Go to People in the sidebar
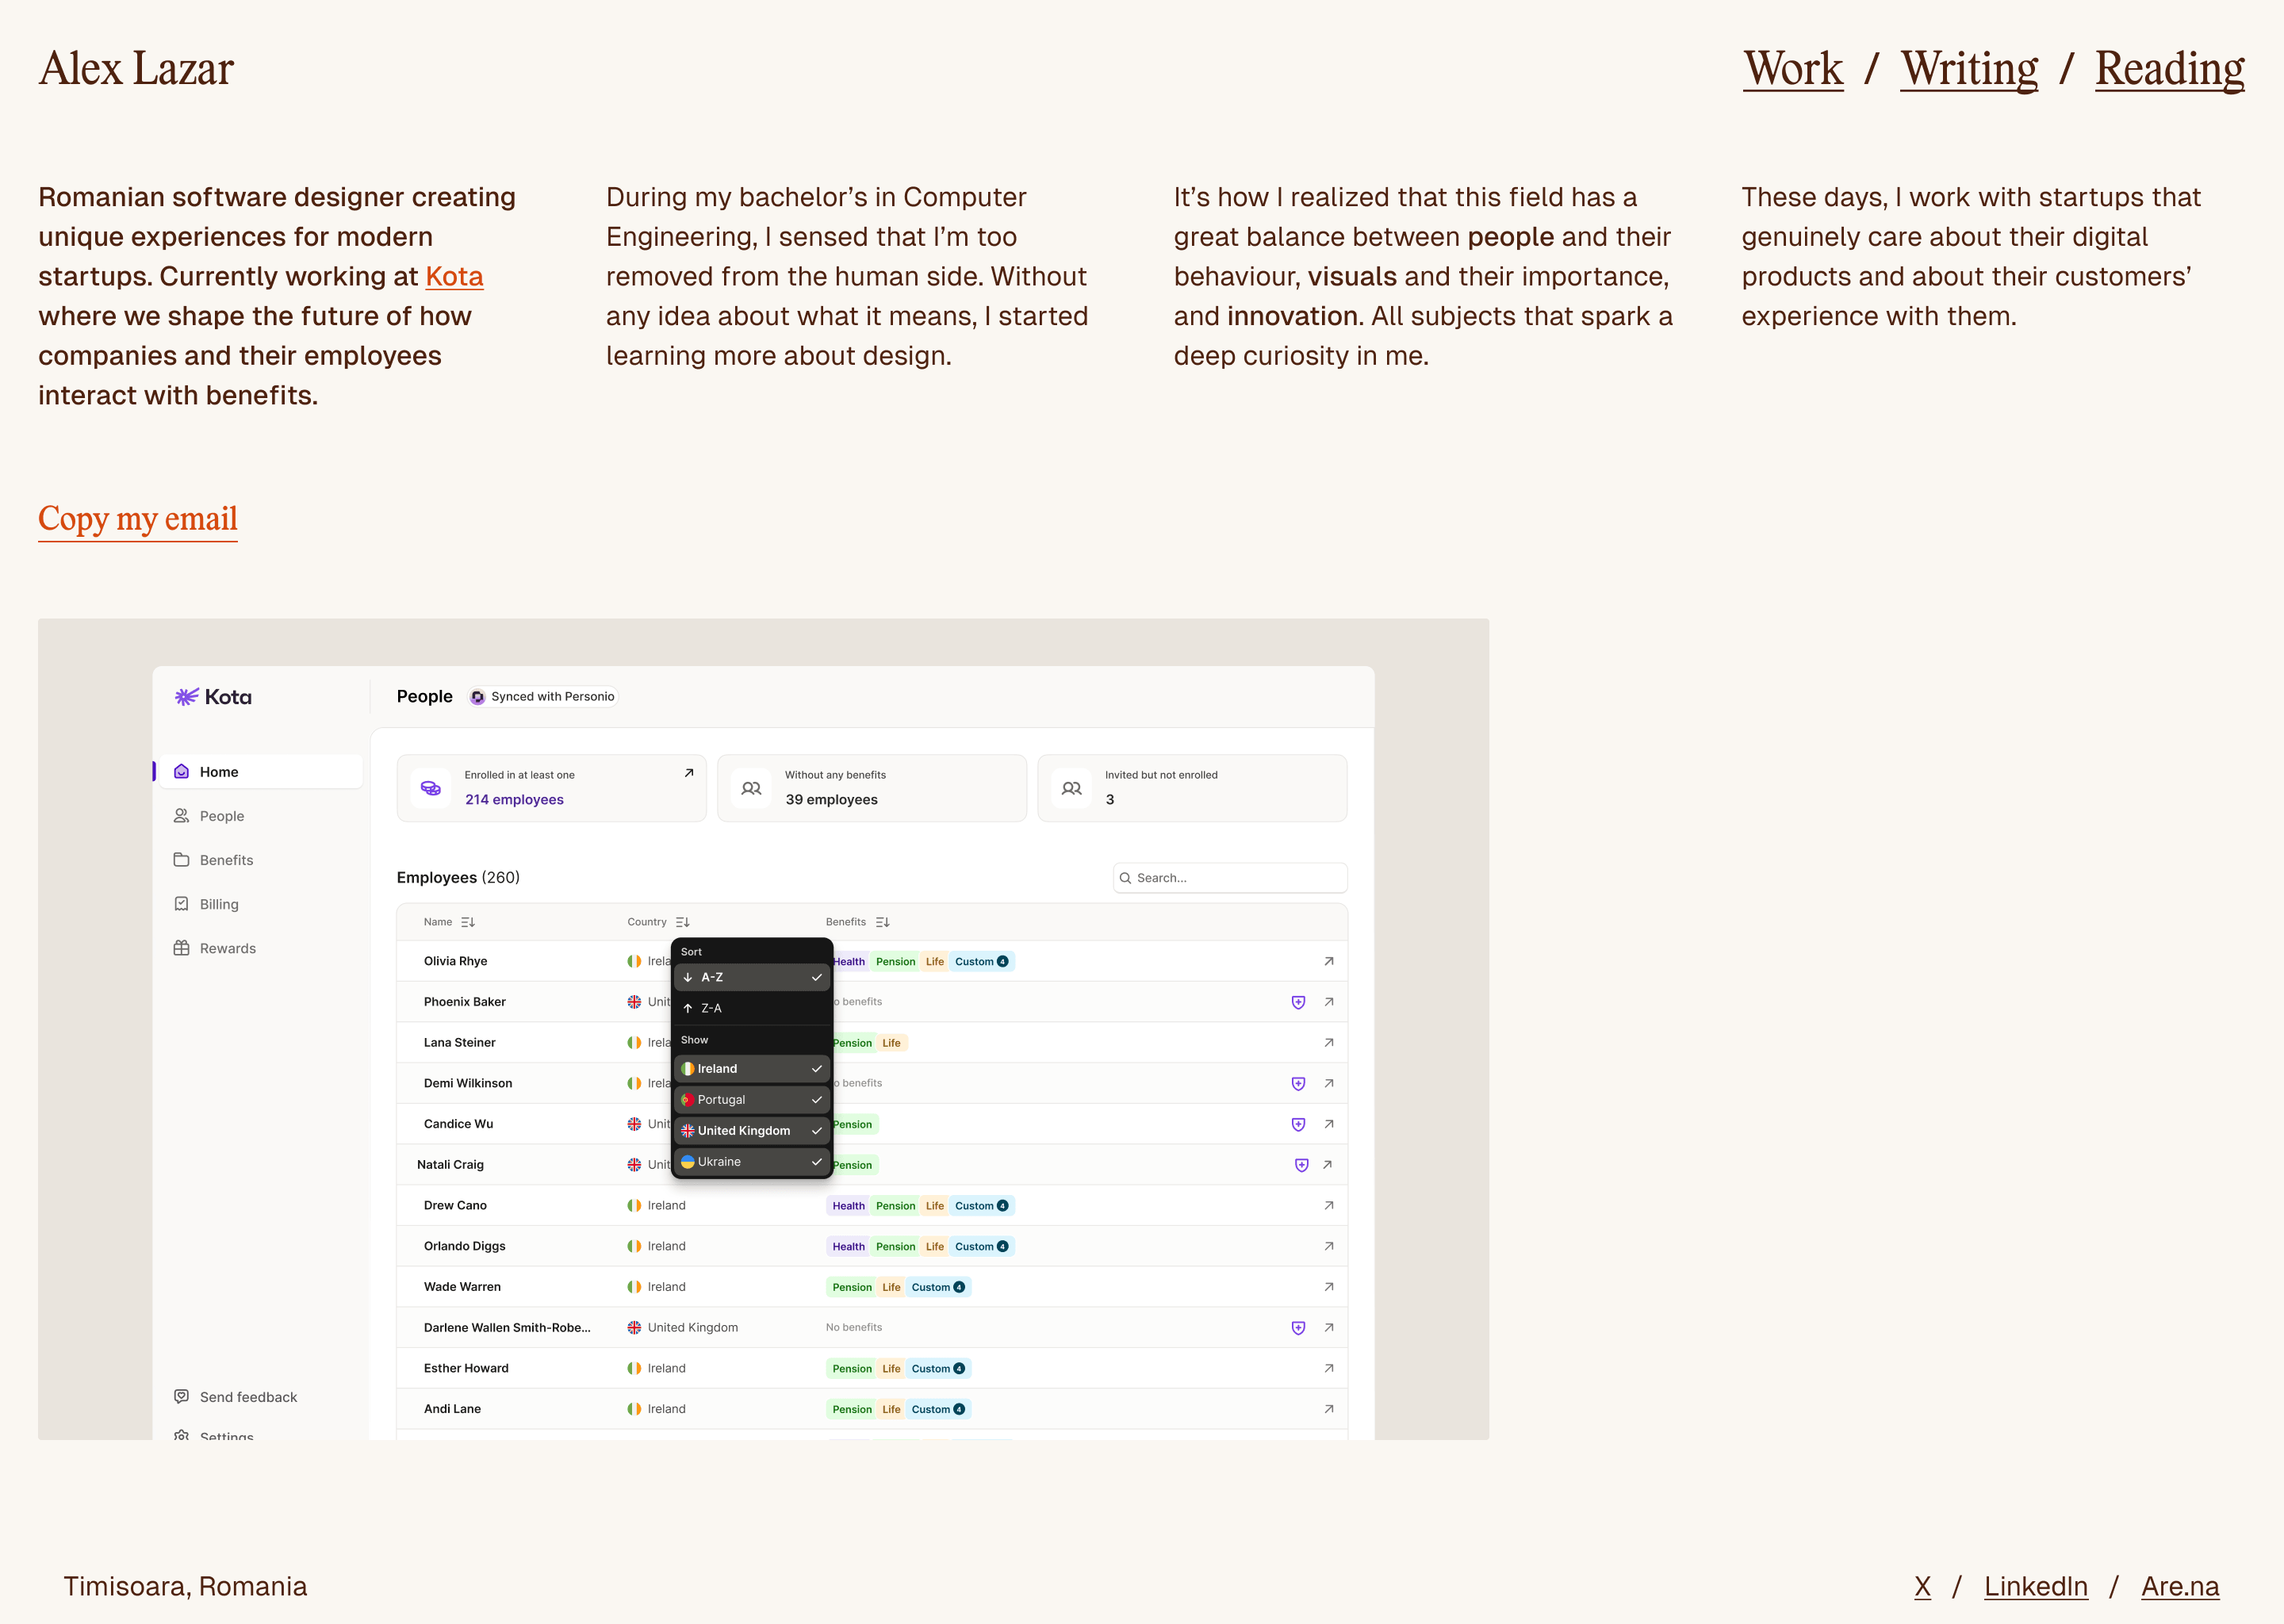This screenshot has width=2284, height=1624. point(221,816)
